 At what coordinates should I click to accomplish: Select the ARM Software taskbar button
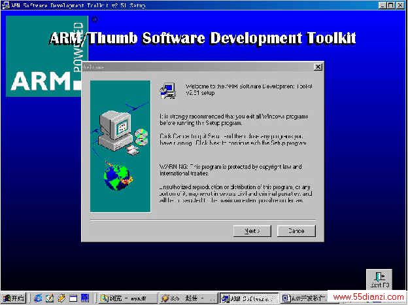pos(249,298)
